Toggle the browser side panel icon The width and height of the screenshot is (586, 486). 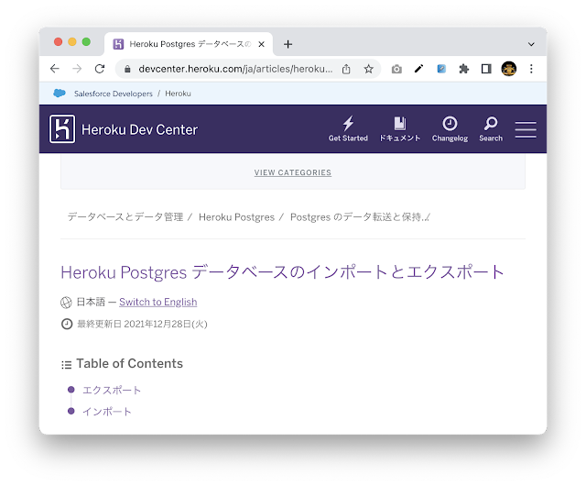tap(486, 69)
